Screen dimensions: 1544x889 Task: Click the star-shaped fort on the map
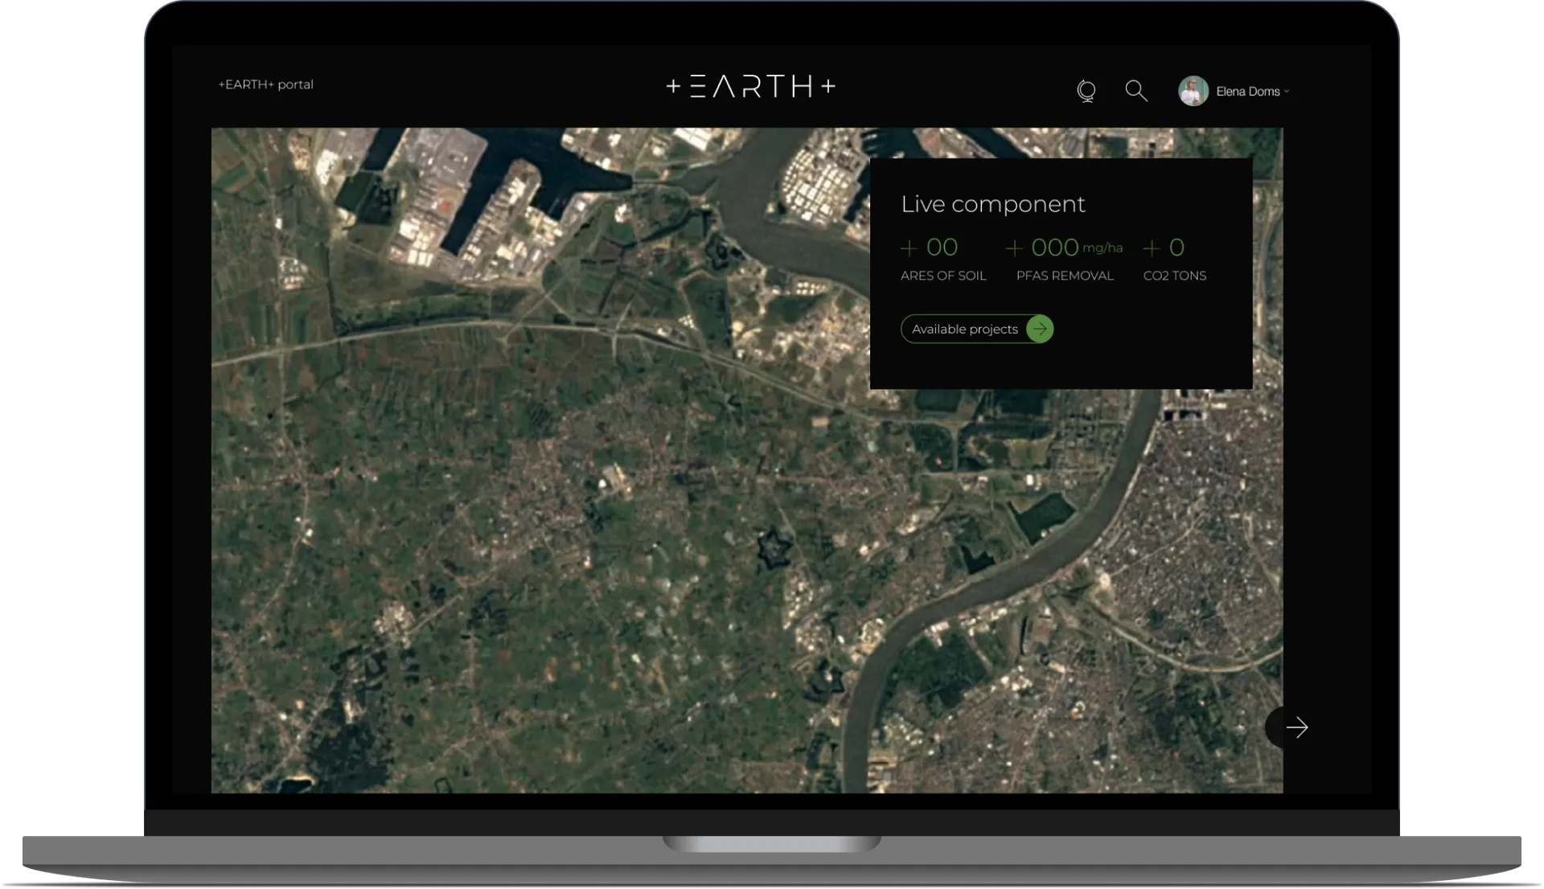[x=774, y=550]
